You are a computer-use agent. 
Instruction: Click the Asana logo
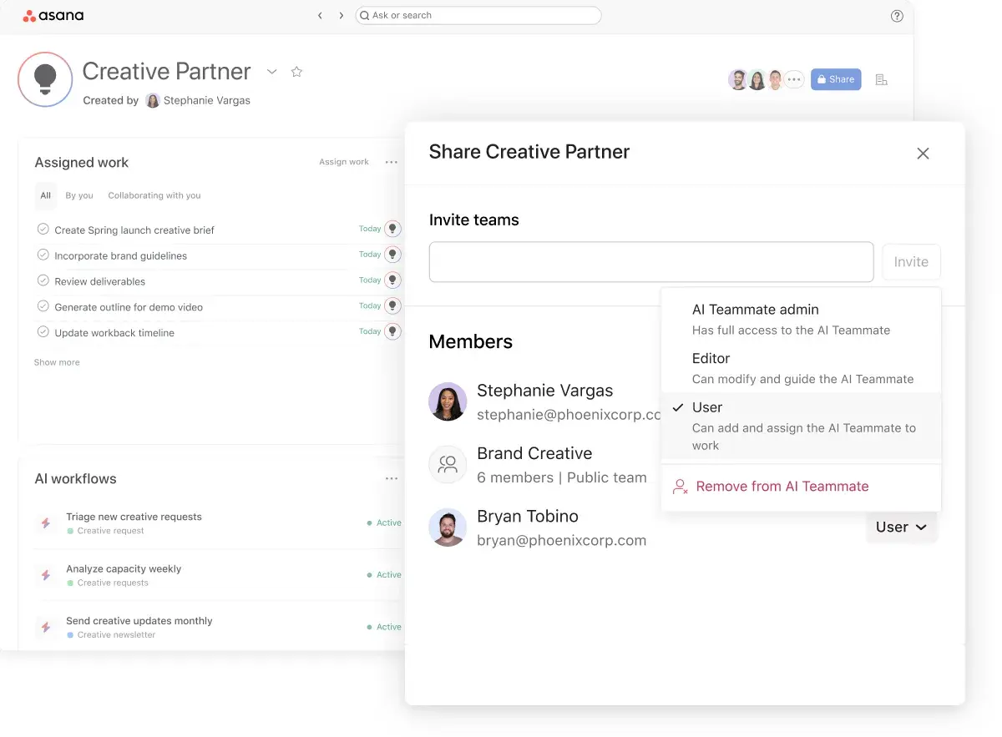click(x=53, y=16)
